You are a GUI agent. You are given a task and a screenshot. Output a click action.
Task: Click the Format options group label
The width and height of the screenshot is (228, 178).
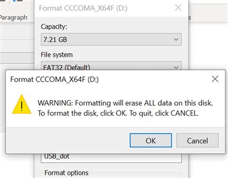click(x=66, y=173)
